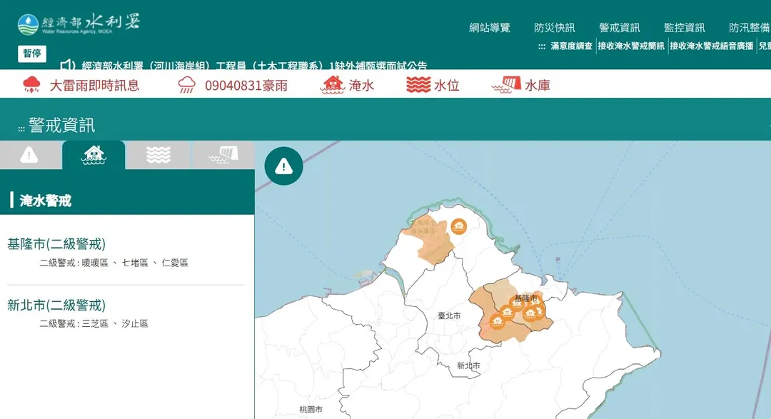The height and width of the screenshot is (419, 771).
Task: Open the 水位 quick link text
Action: [446, 86]
